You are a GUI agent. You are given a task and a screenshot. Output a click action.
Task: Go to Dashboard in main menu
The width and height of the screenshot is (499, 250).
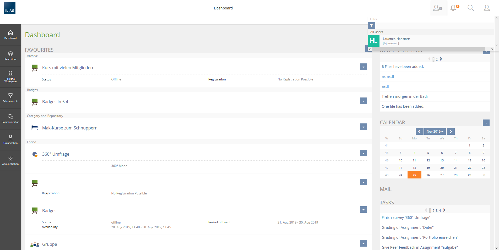point(10,35)
